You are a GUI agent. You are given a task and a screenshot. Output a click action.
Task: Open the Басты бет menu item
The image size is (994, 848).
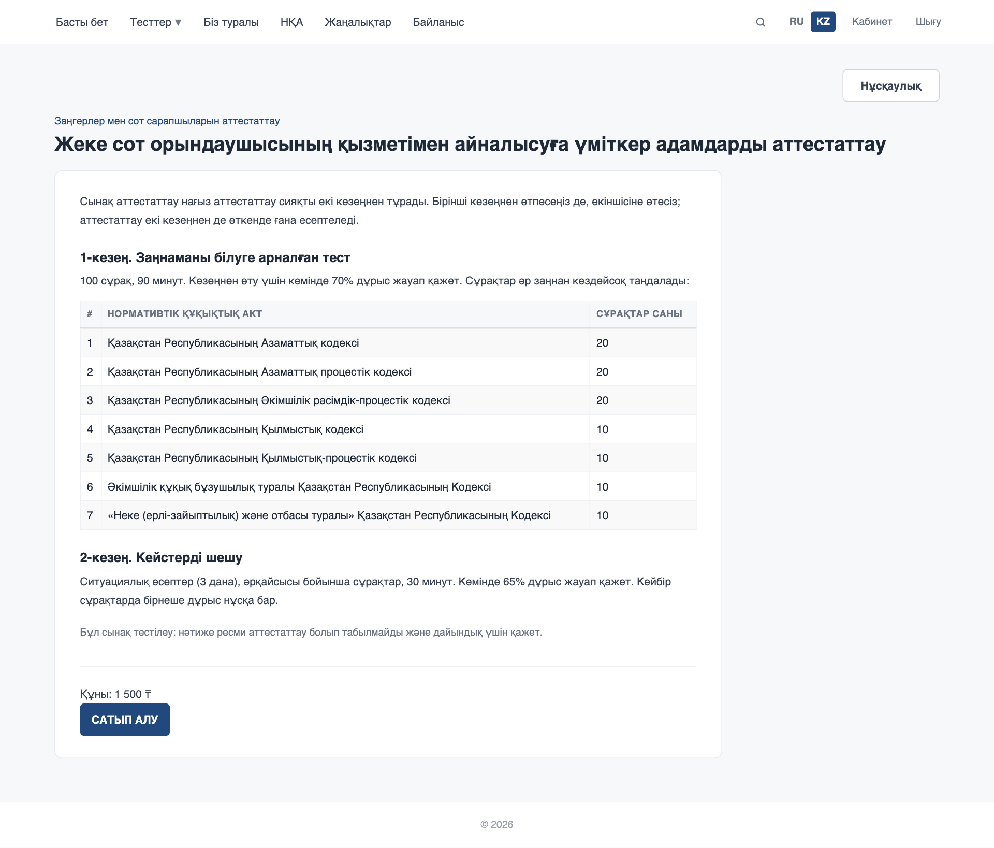coord(82,22)
